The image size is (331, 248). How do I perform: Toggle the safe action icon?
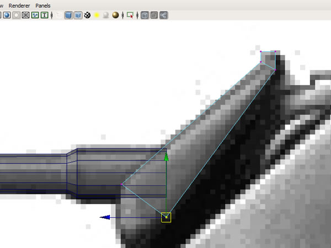[x=35, y=15]
